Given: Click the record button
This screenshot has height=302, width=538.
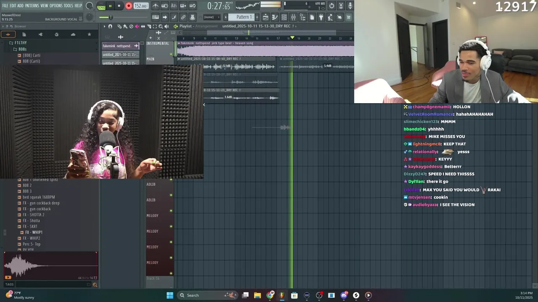Looking at the screenshot, I should 129,6.
